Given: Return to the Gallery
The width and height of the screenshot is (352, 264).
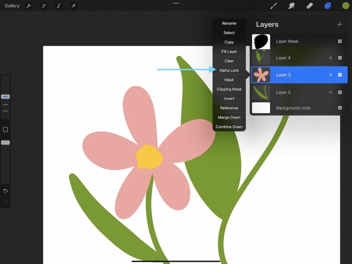Looking at the screenshot, I should coord(12,5).
